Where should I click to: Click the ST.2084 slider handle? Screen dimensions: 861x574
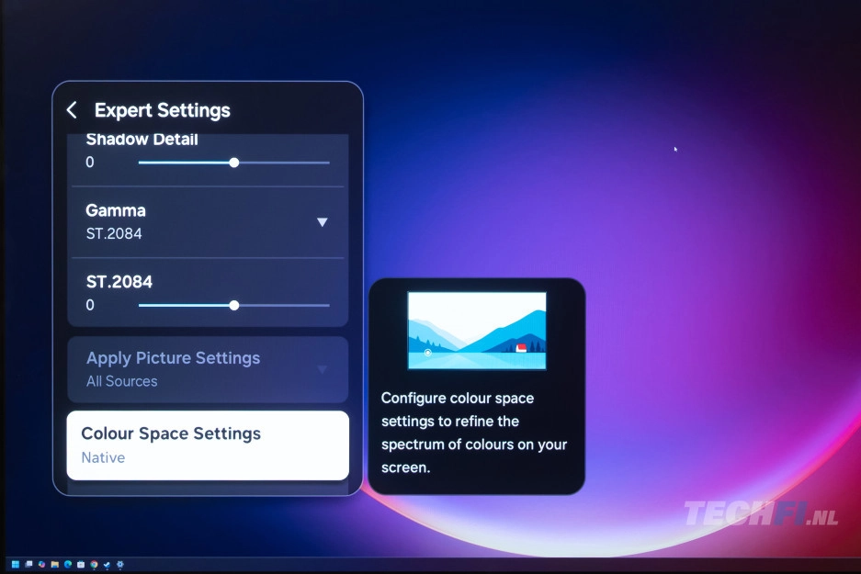pyautogui.click(x=234, y=305)
